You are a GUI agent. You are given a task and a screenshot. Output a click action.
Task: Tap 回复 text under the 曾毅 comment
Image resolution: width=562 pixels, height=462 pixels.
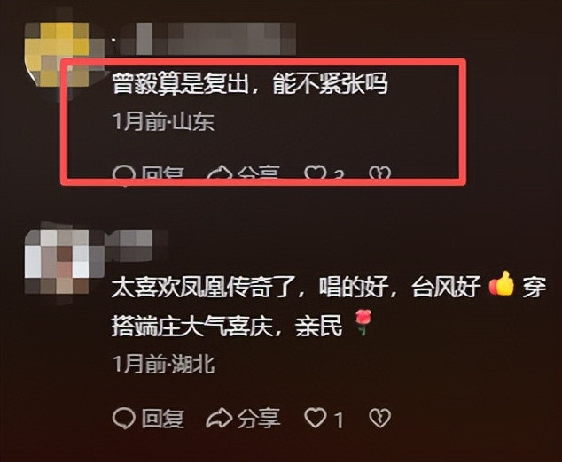[162, 172]
